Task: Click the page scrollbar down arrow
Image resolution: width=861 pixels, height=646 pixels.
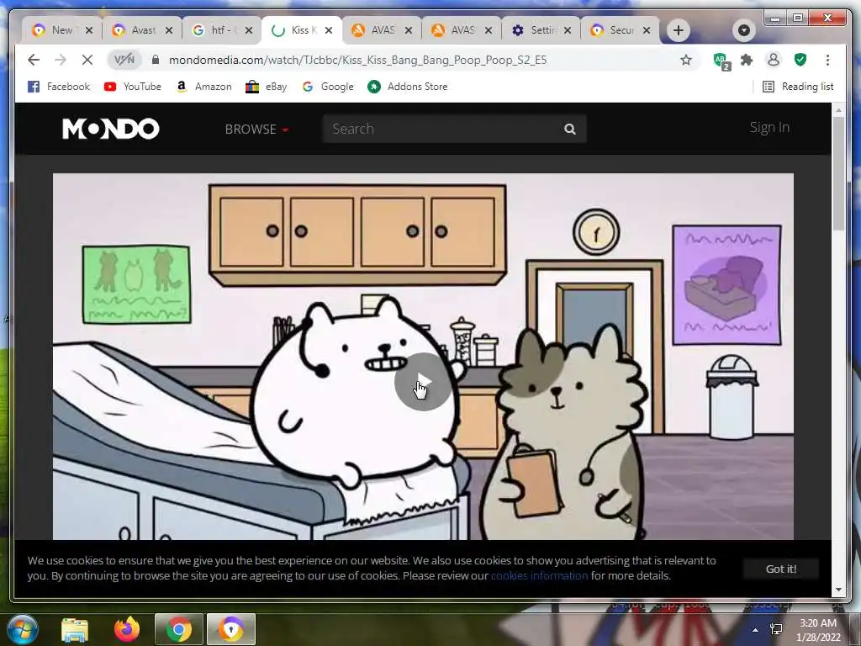Action: pyautogui.click(x=838, y=590)
